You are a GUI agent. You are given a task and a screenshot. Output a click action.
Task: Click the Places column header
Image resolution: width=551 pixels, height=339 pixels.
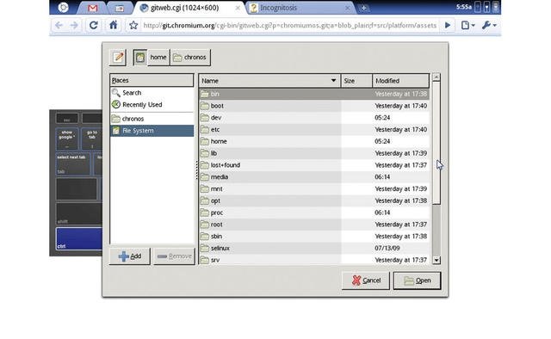(x=152, y=80)
